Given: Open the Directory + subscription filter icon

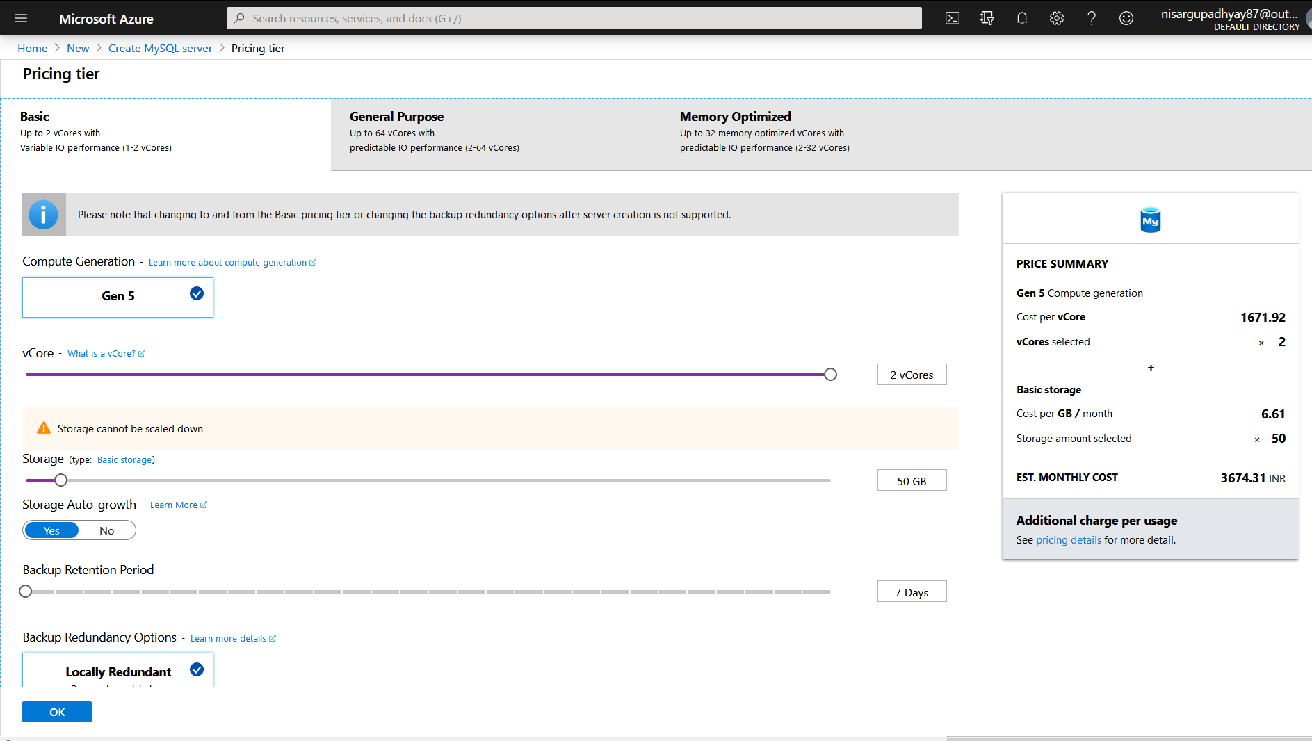Looking at the screenshot, I should click(987, 19).
